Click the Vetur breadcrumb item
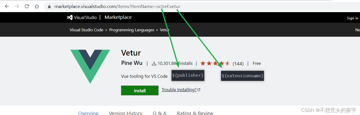This screenshot has height=115, width=360. click(165, 30)
